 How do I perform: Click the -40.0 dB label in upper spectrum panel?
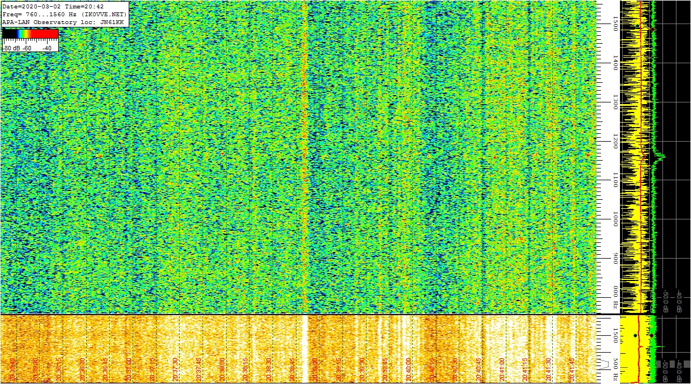click(679, 300)
